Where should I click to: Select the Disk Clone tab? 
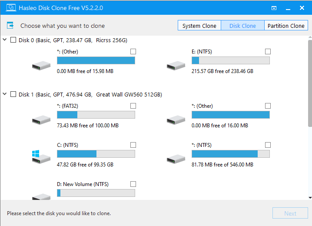(x=242, y=26)
